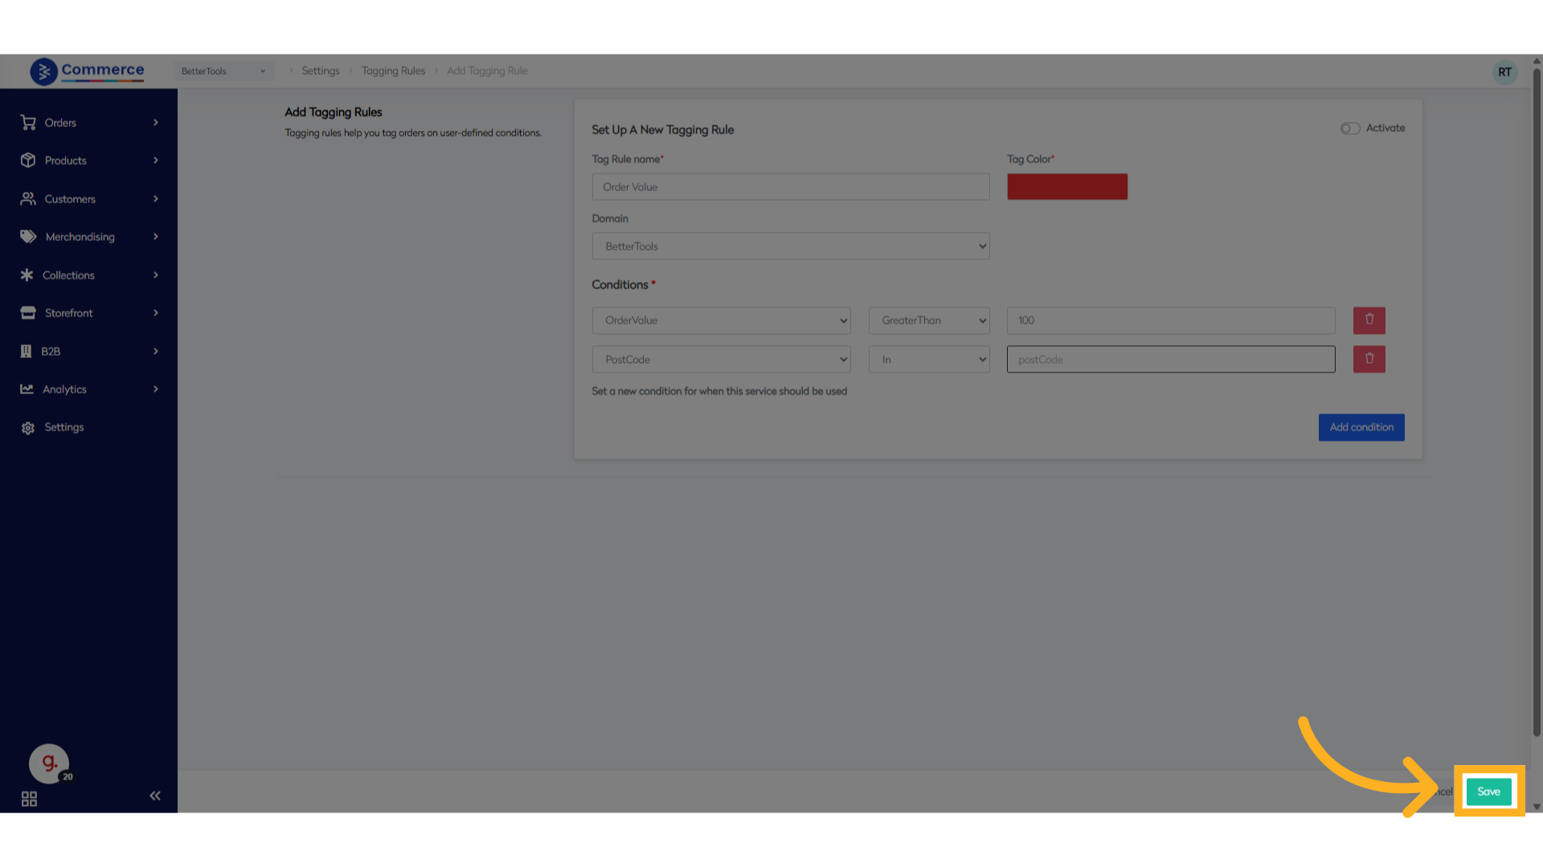
Task: Open the apps grid icon
Action: (x=29, y=799)
